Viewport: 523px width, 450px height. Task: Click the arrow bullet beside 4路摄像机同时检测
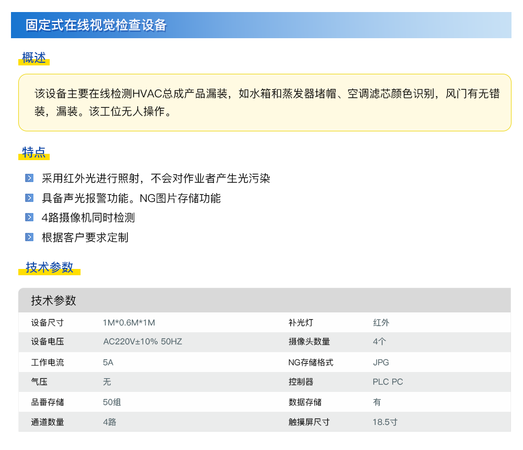pyautogui.click(x=29, y=218)
